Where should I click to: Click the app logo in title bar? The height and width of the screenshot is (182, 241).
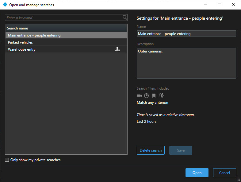click(x=5, y=5)
